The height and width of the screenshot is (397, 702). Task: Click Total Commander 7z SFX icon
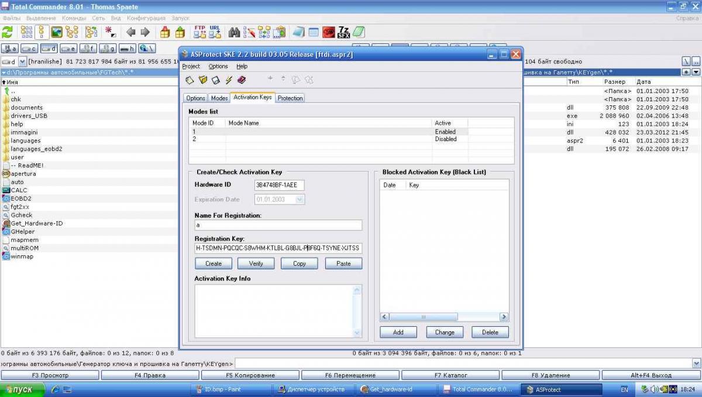pyautogui.click(x=344, y=32)
